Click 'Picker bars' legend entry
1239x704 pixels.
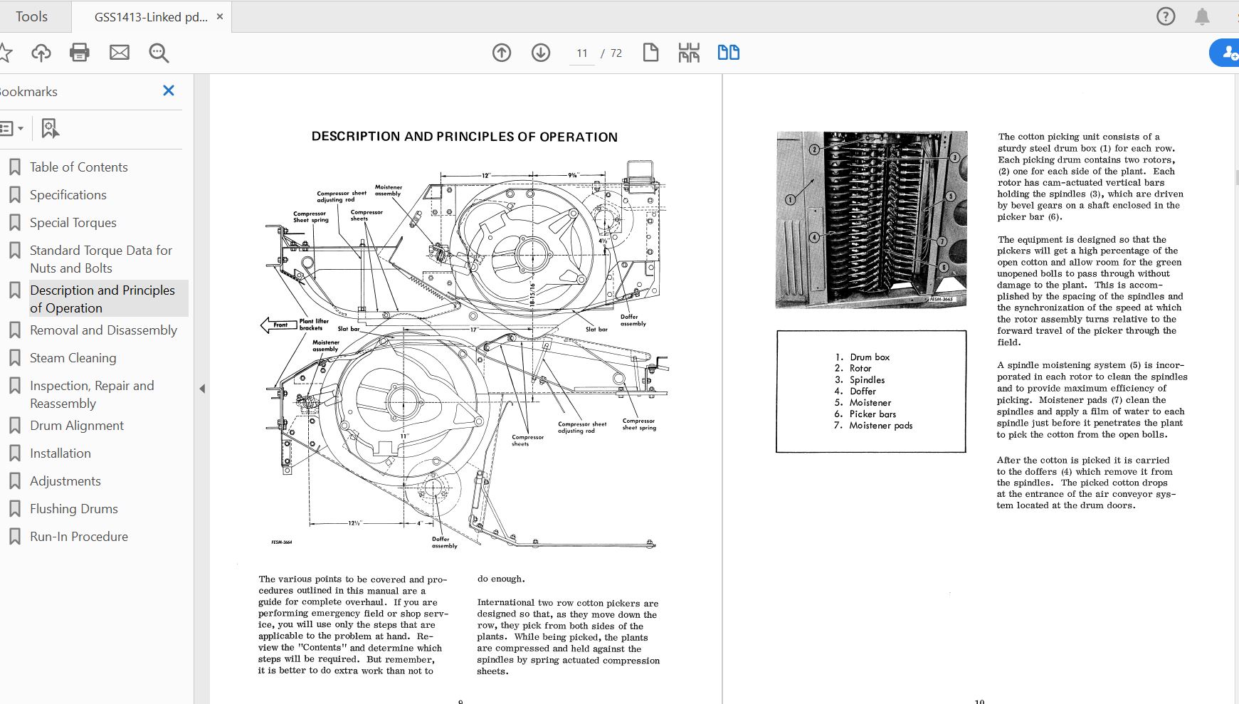873,414
